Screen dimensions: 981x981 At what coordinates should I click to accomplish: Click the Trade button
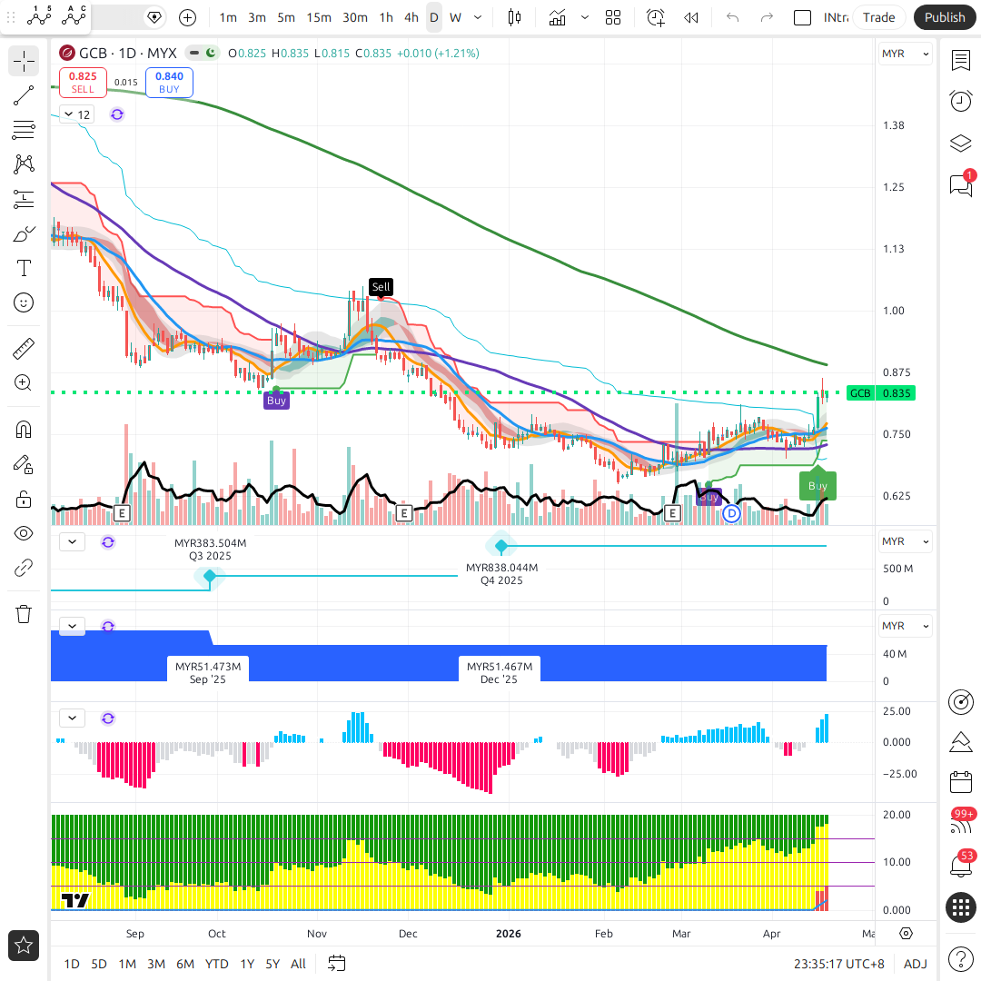[x=878, y=17]
